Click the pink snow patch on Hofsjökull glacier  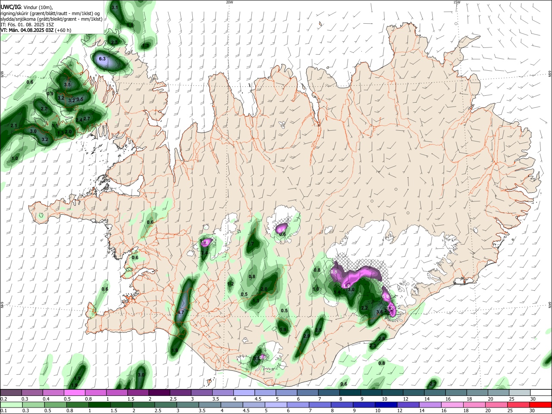[x=282, y=228]
